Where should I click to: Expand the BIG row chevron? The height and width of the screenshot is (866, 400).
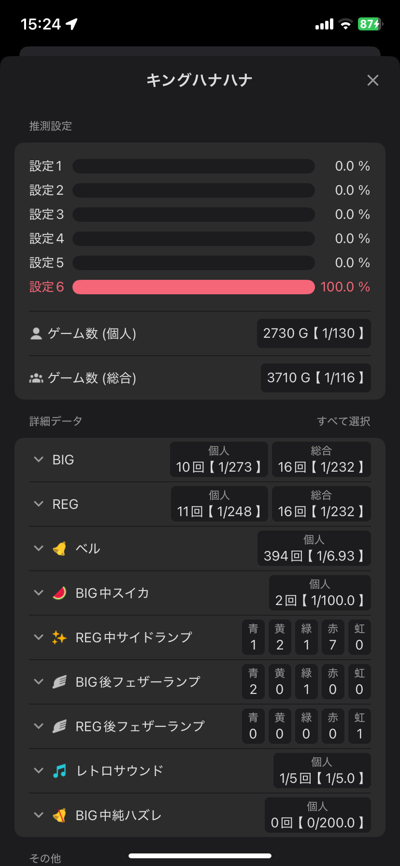(x=39, y=460)
